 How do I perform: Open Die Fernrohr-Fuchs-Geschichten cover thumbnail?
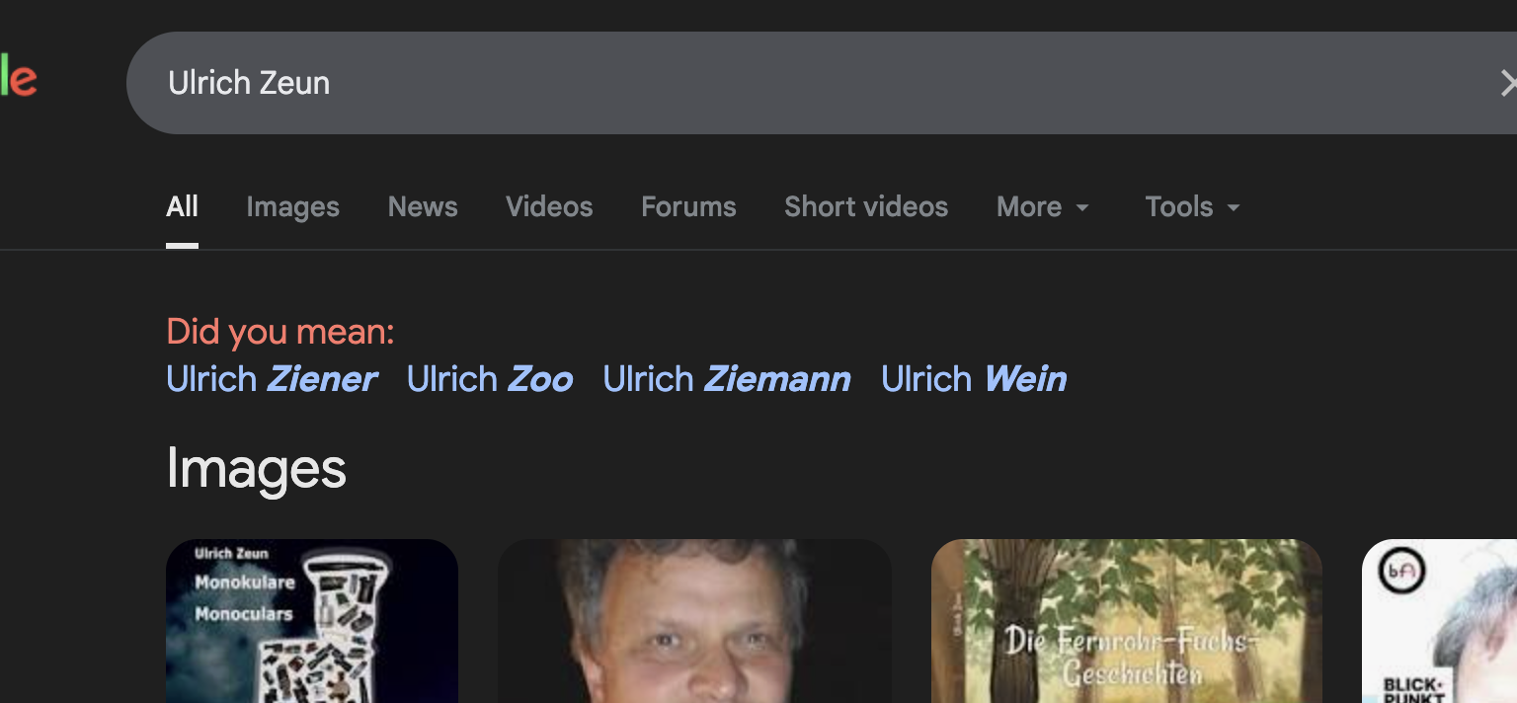[x=1127, y=621]
